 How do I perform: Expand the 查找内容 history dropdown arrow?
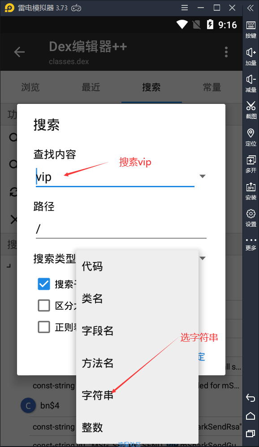click(x=203, y=176)
